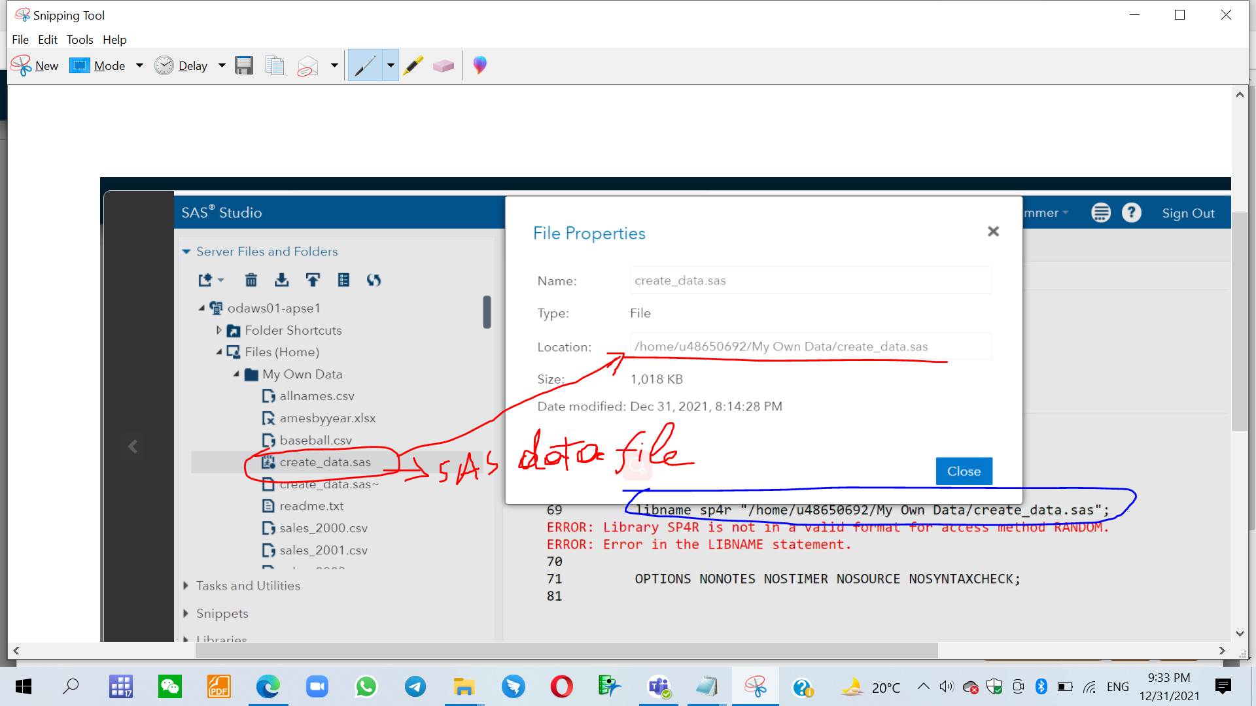Open the Edit menu
The height and width of the screenshot is (706, 1256).
[x=48, y=40]
